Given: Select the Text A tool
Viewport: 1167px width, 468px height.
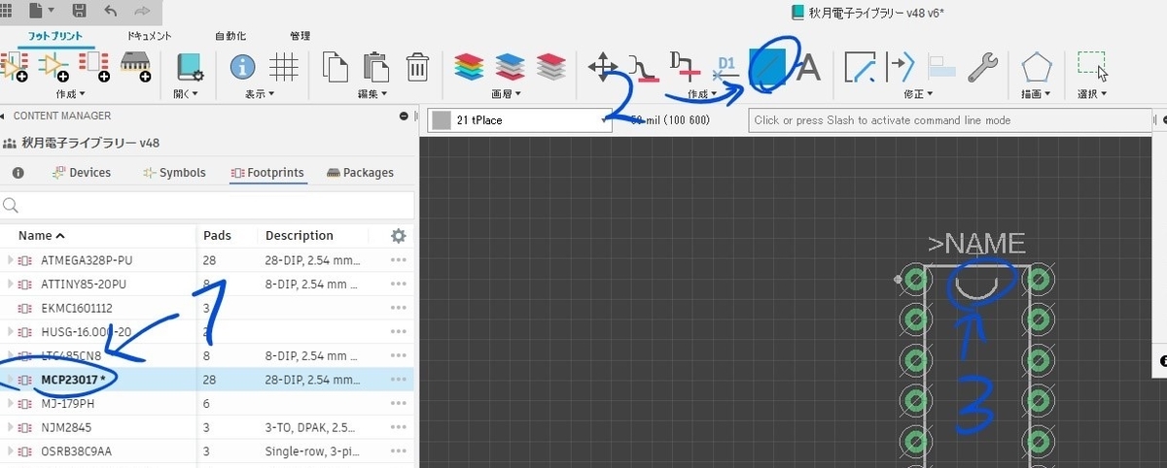Looking at the screenshot, I should [x=808, y=67].
